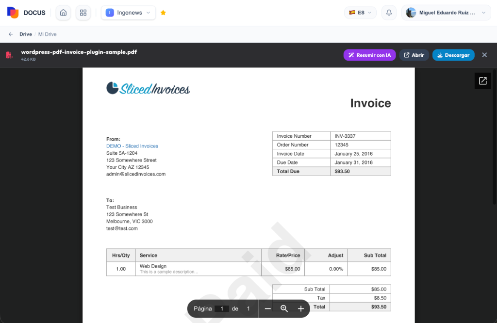
Task: Click the SlicedInvoices logo
Action: click(x=148, y=88)
